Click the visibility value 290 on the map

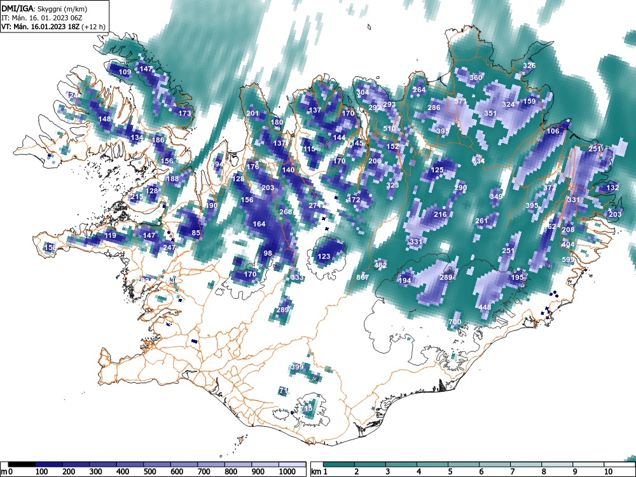pyautogui.click(x=460, y=188)
